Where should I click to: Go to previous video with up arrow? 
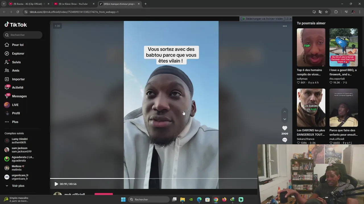(x=285, y=112)
